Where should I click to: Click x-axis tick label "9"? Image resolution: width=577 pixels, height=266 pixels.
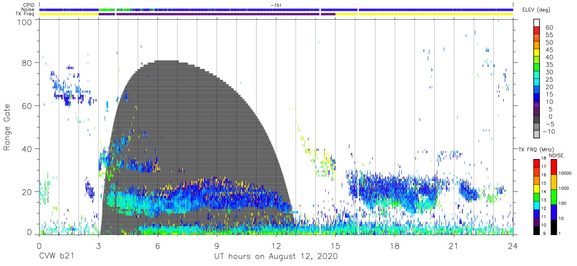pyautogui.click(x=217, y=246)
